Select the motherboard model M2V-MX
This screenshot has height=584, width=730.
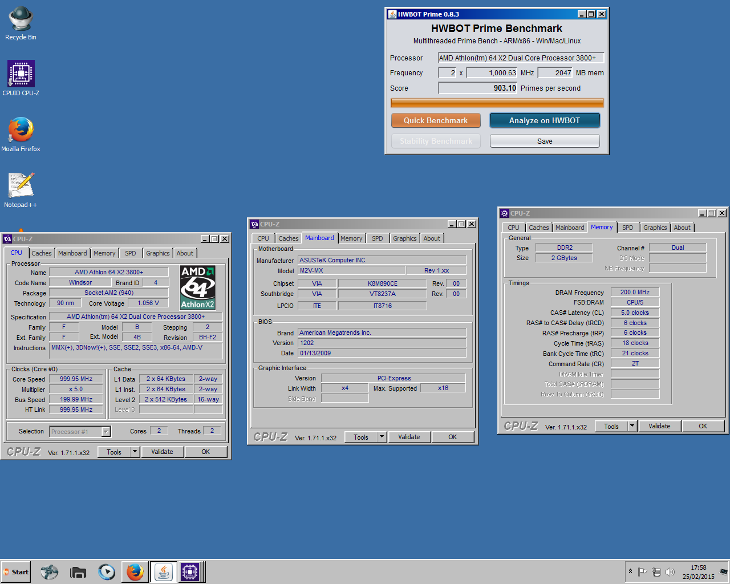pos(351,270)
